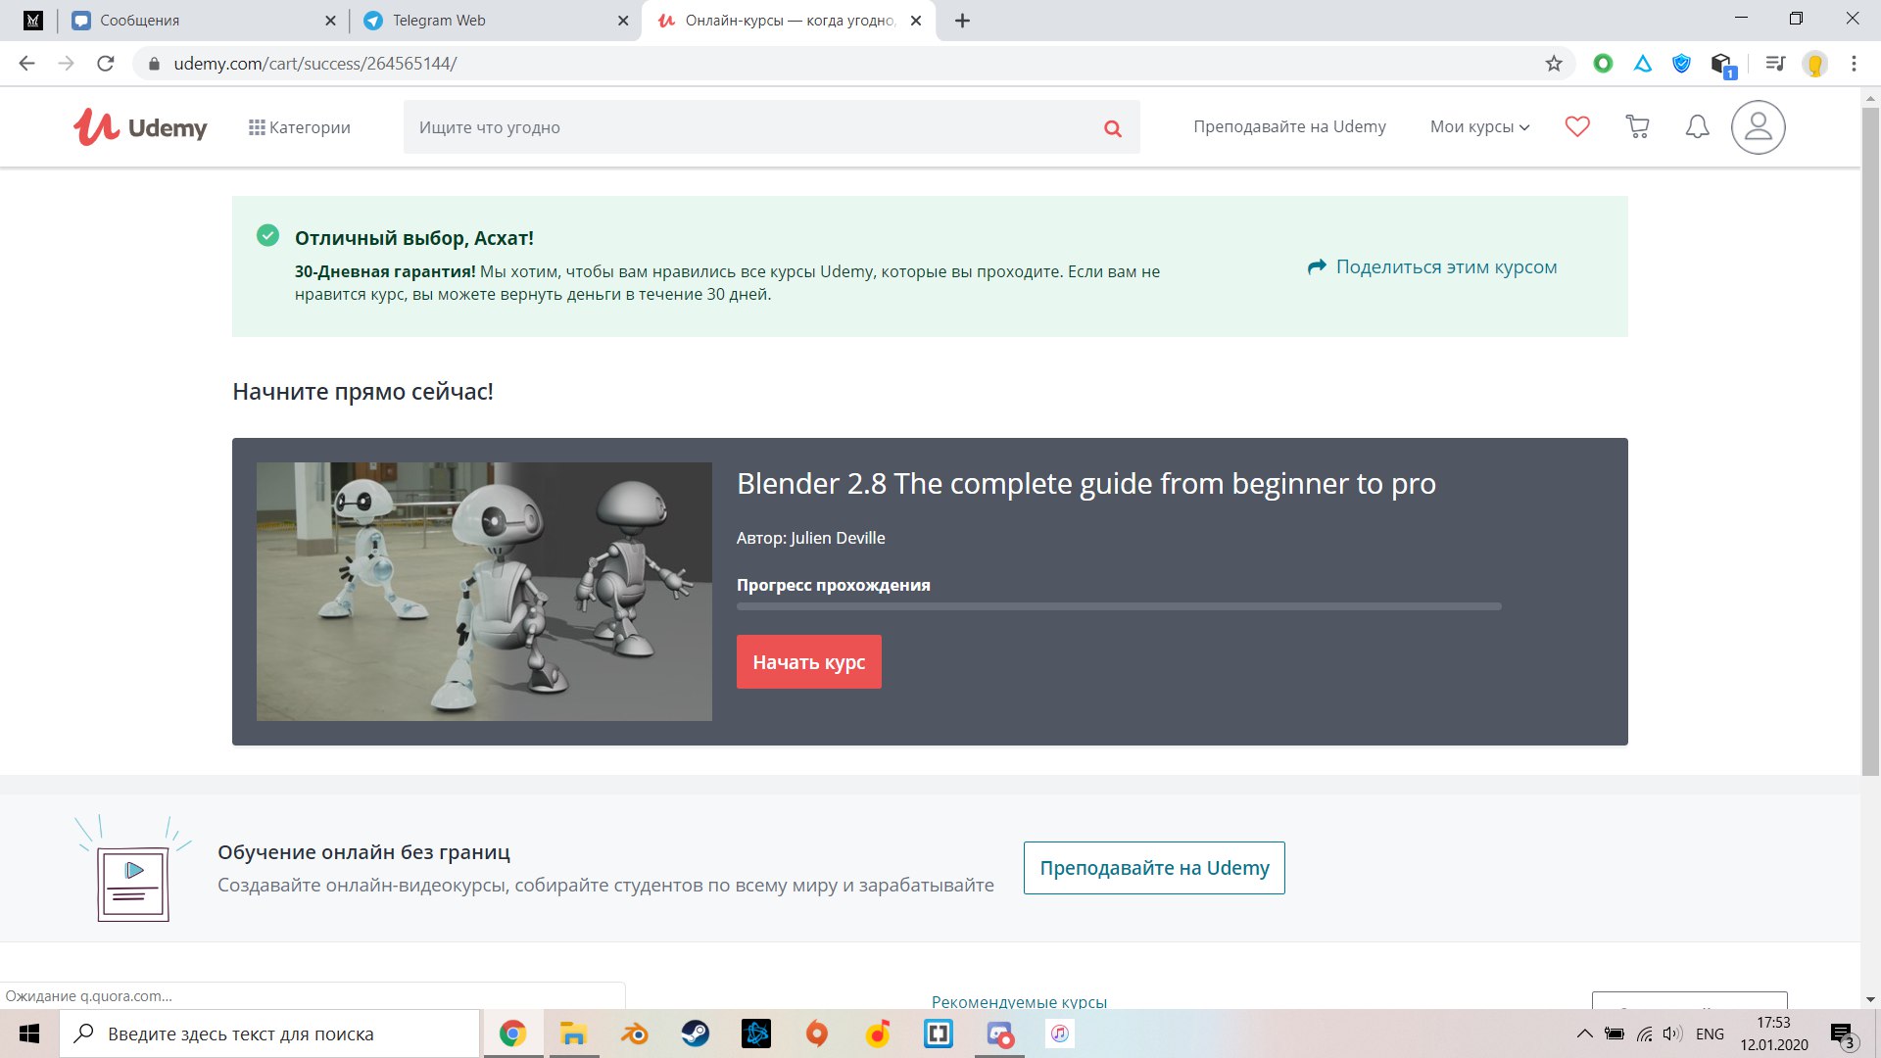Click the Udemy logo

[140, 127]
